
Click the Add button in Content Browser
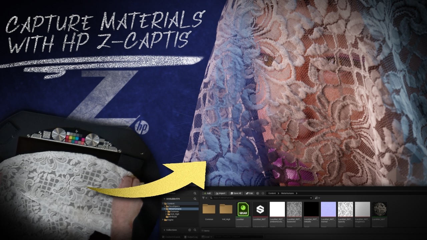click(x=207, y=193)
